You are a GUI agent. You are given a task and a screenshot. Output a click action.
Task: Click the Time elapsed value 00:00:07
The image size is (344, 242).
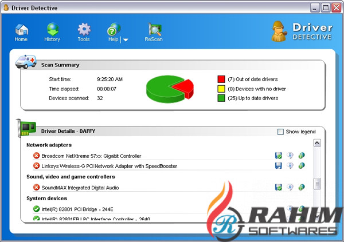click(x=107, y=89)
